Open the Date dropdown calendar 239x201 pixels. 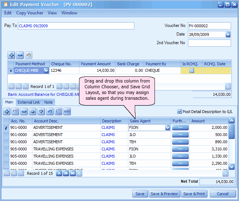pyautogui.click(x=228, y=34)
